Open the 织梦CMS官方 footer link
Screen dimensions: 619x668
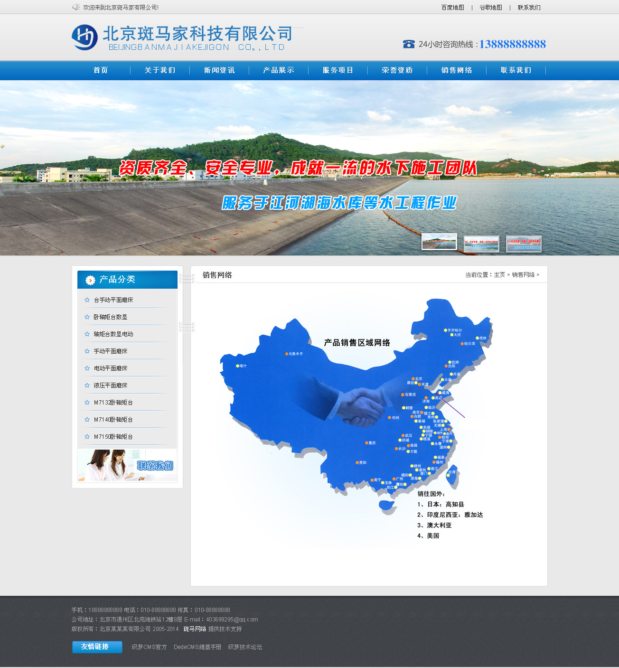149,647
